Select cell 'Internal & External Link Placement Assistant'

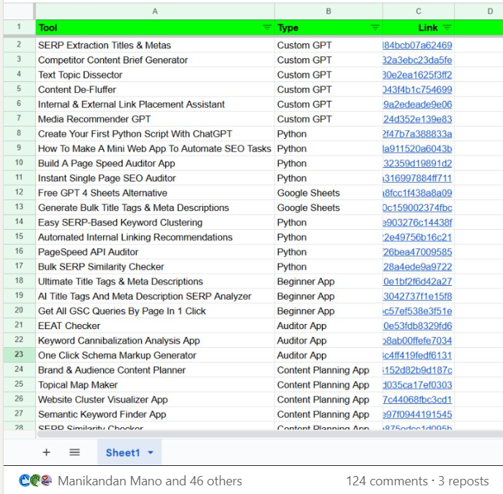[155, 104]
